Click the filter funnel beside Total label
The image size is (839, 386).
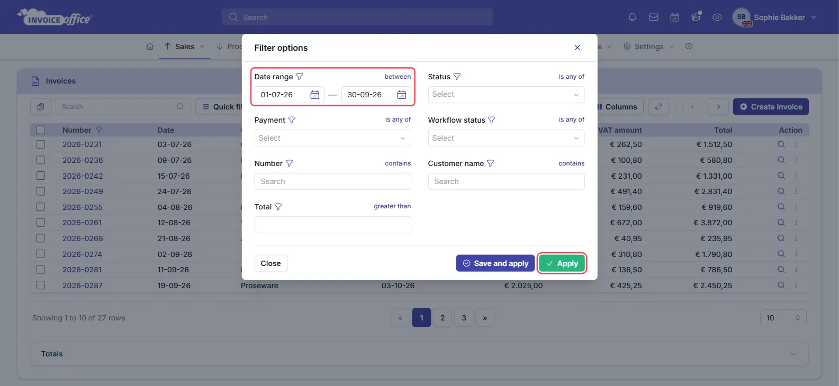point(278,207)
